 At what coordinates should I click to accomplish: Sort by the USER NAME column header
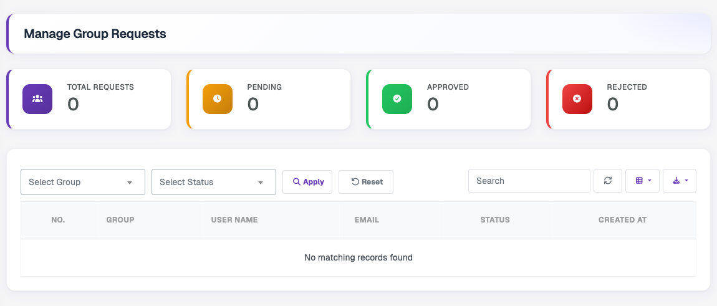[x=272, y=220]
